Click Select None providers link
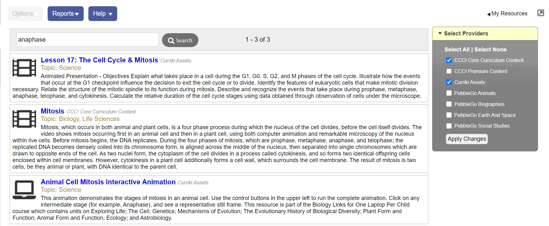The height and width of the screenshot is (226, 549). (490, 50)
